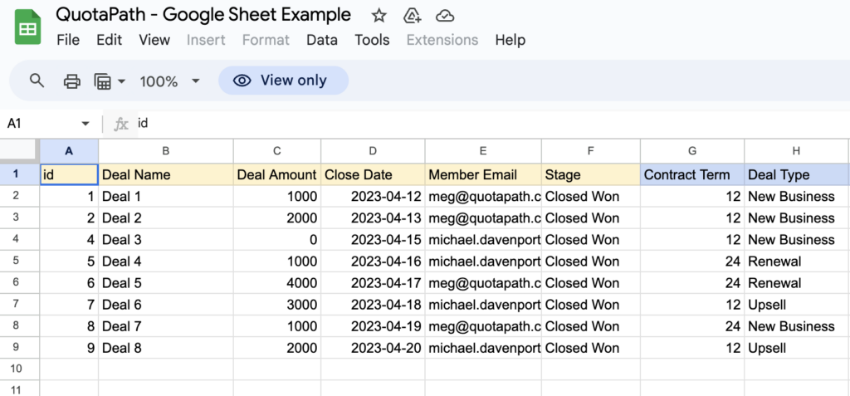Click the Contract Term header cell

click(x=692, y=174)
